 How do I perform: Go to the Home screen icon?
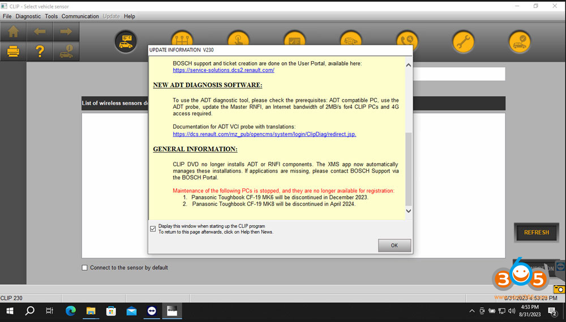[14, 32]
